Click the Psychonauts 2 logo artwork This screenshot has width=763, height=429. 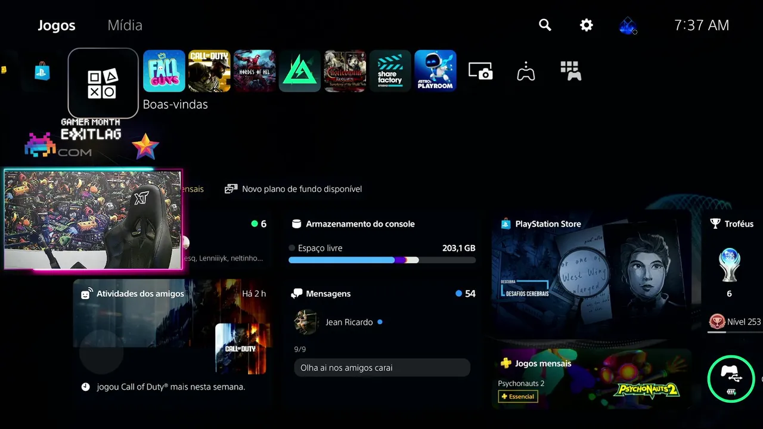[x=646, y=390]
